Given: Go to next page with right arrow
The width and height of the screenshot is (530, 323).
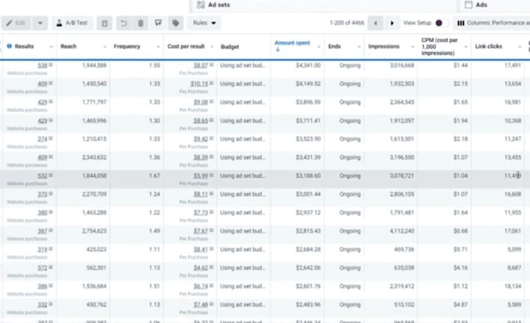Looking at the screenshot, I should [x=392, y=23].
